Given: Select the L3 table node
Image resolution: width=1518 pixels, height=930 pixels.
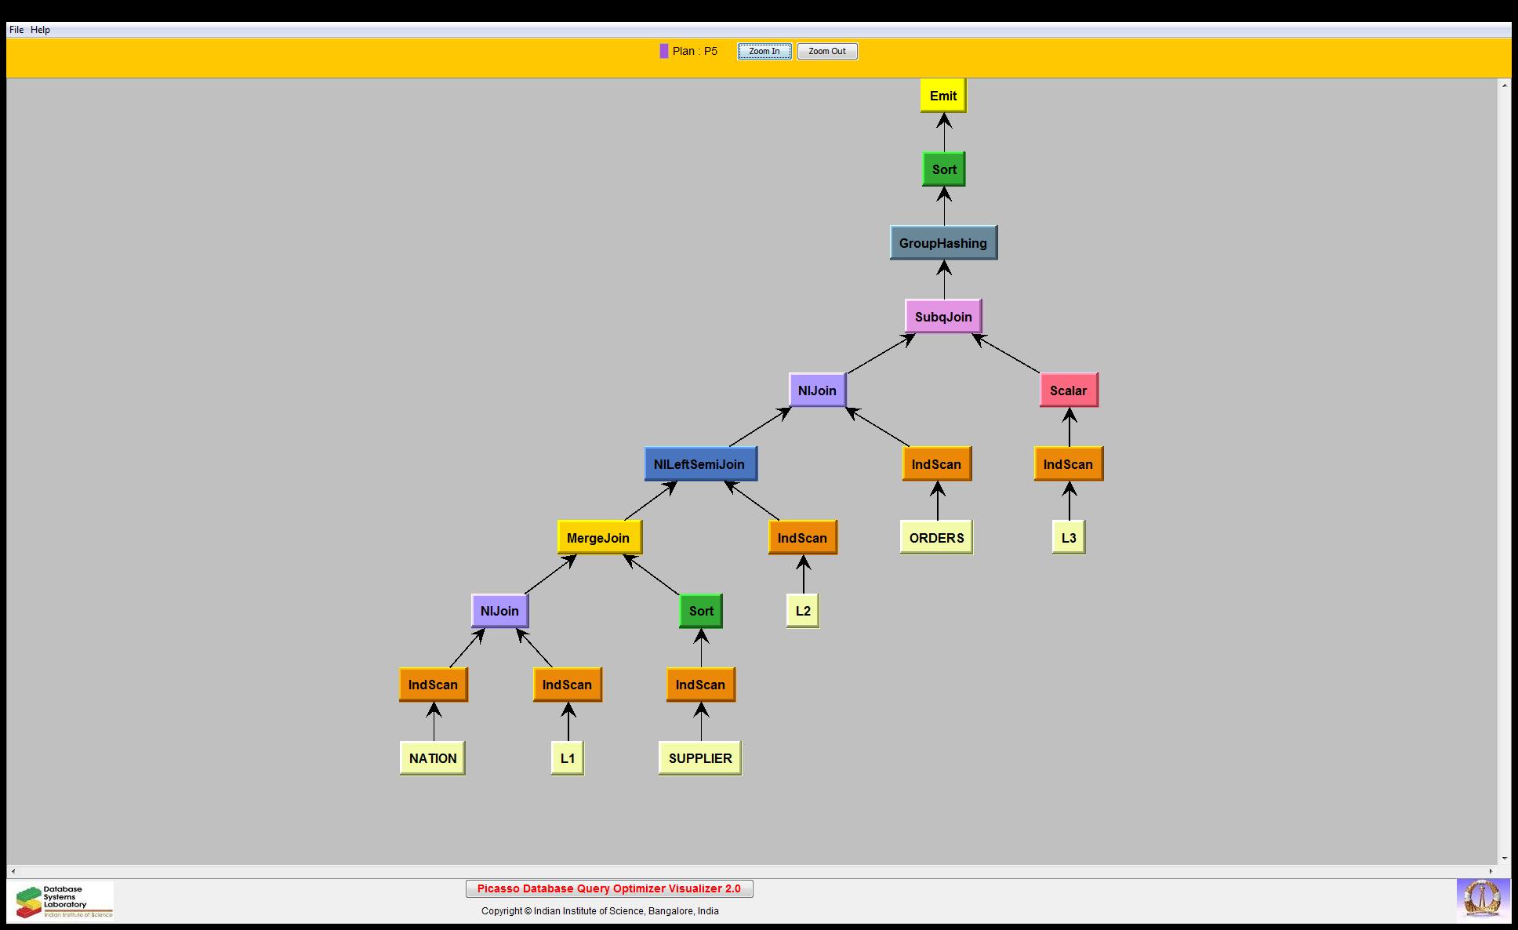Looking at the screenshot, I should pyautogui.click(x=1068, y=538).
